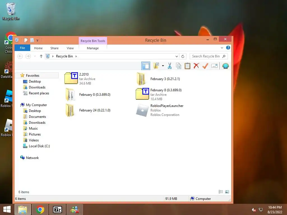Expand the breadcrumb arrow before Recycle Bin
Image resolution: width=287 pixels, height=215 pixels.
53,56
